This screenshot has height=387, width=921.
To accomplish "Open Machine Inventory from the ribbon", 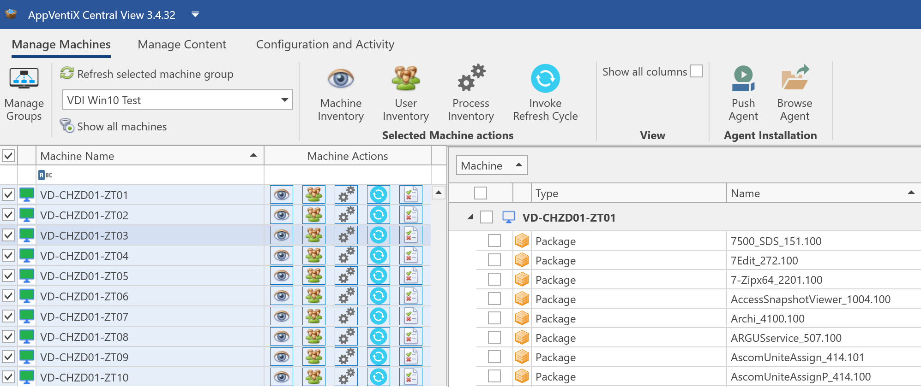I will (x=341, y=79).
